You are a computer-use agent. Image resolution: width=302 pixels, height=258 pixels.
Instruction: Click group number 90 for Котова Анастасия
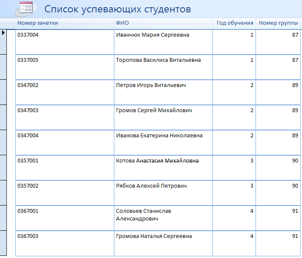(278, 168)
